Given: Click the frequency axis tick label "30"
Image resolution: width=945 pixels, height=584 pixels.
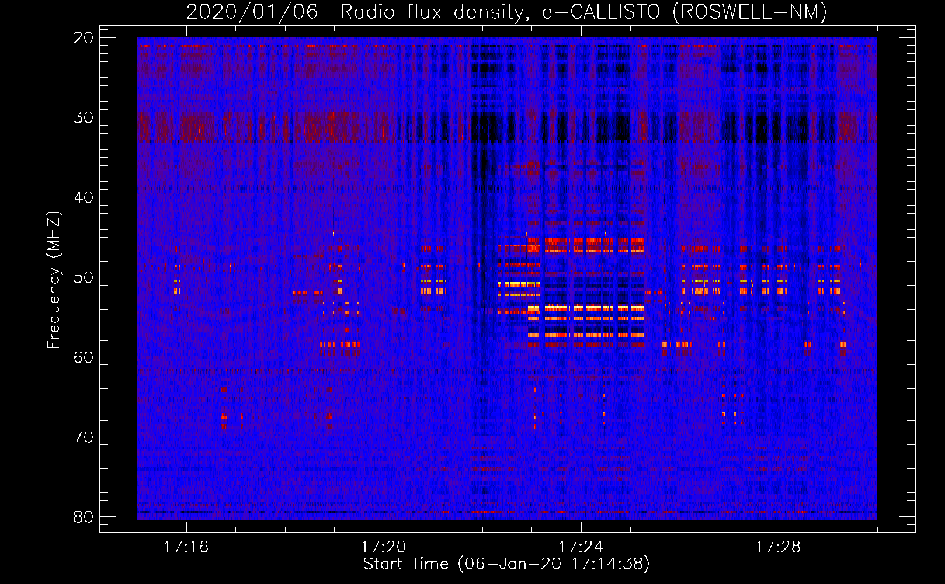Looking at the screenshot, I should click(84, 117).
